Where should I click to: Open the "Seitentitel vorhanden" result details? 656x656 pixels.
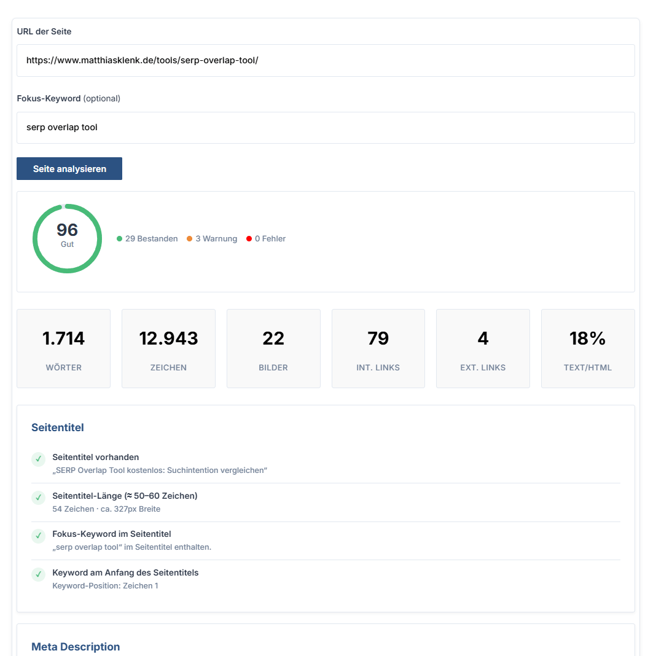tap(95, 457)
